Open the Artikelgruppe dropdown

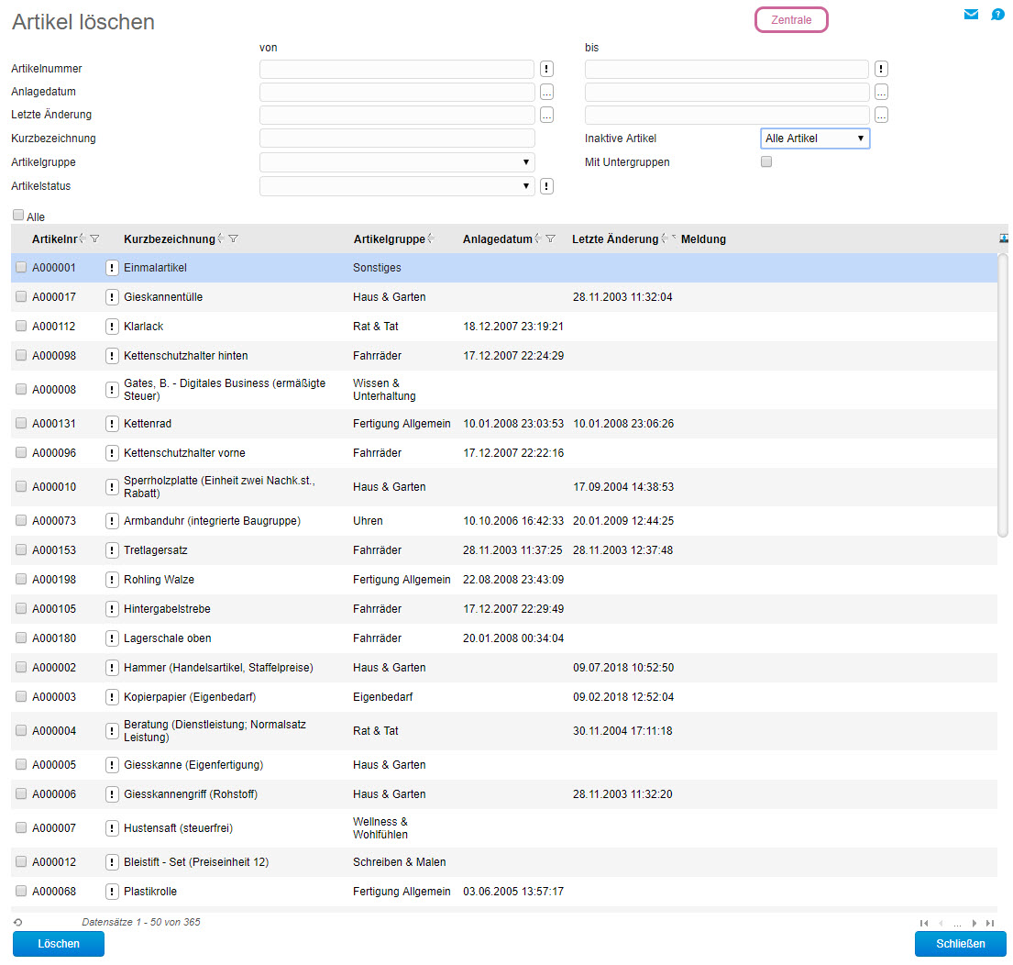pos(397,162)
